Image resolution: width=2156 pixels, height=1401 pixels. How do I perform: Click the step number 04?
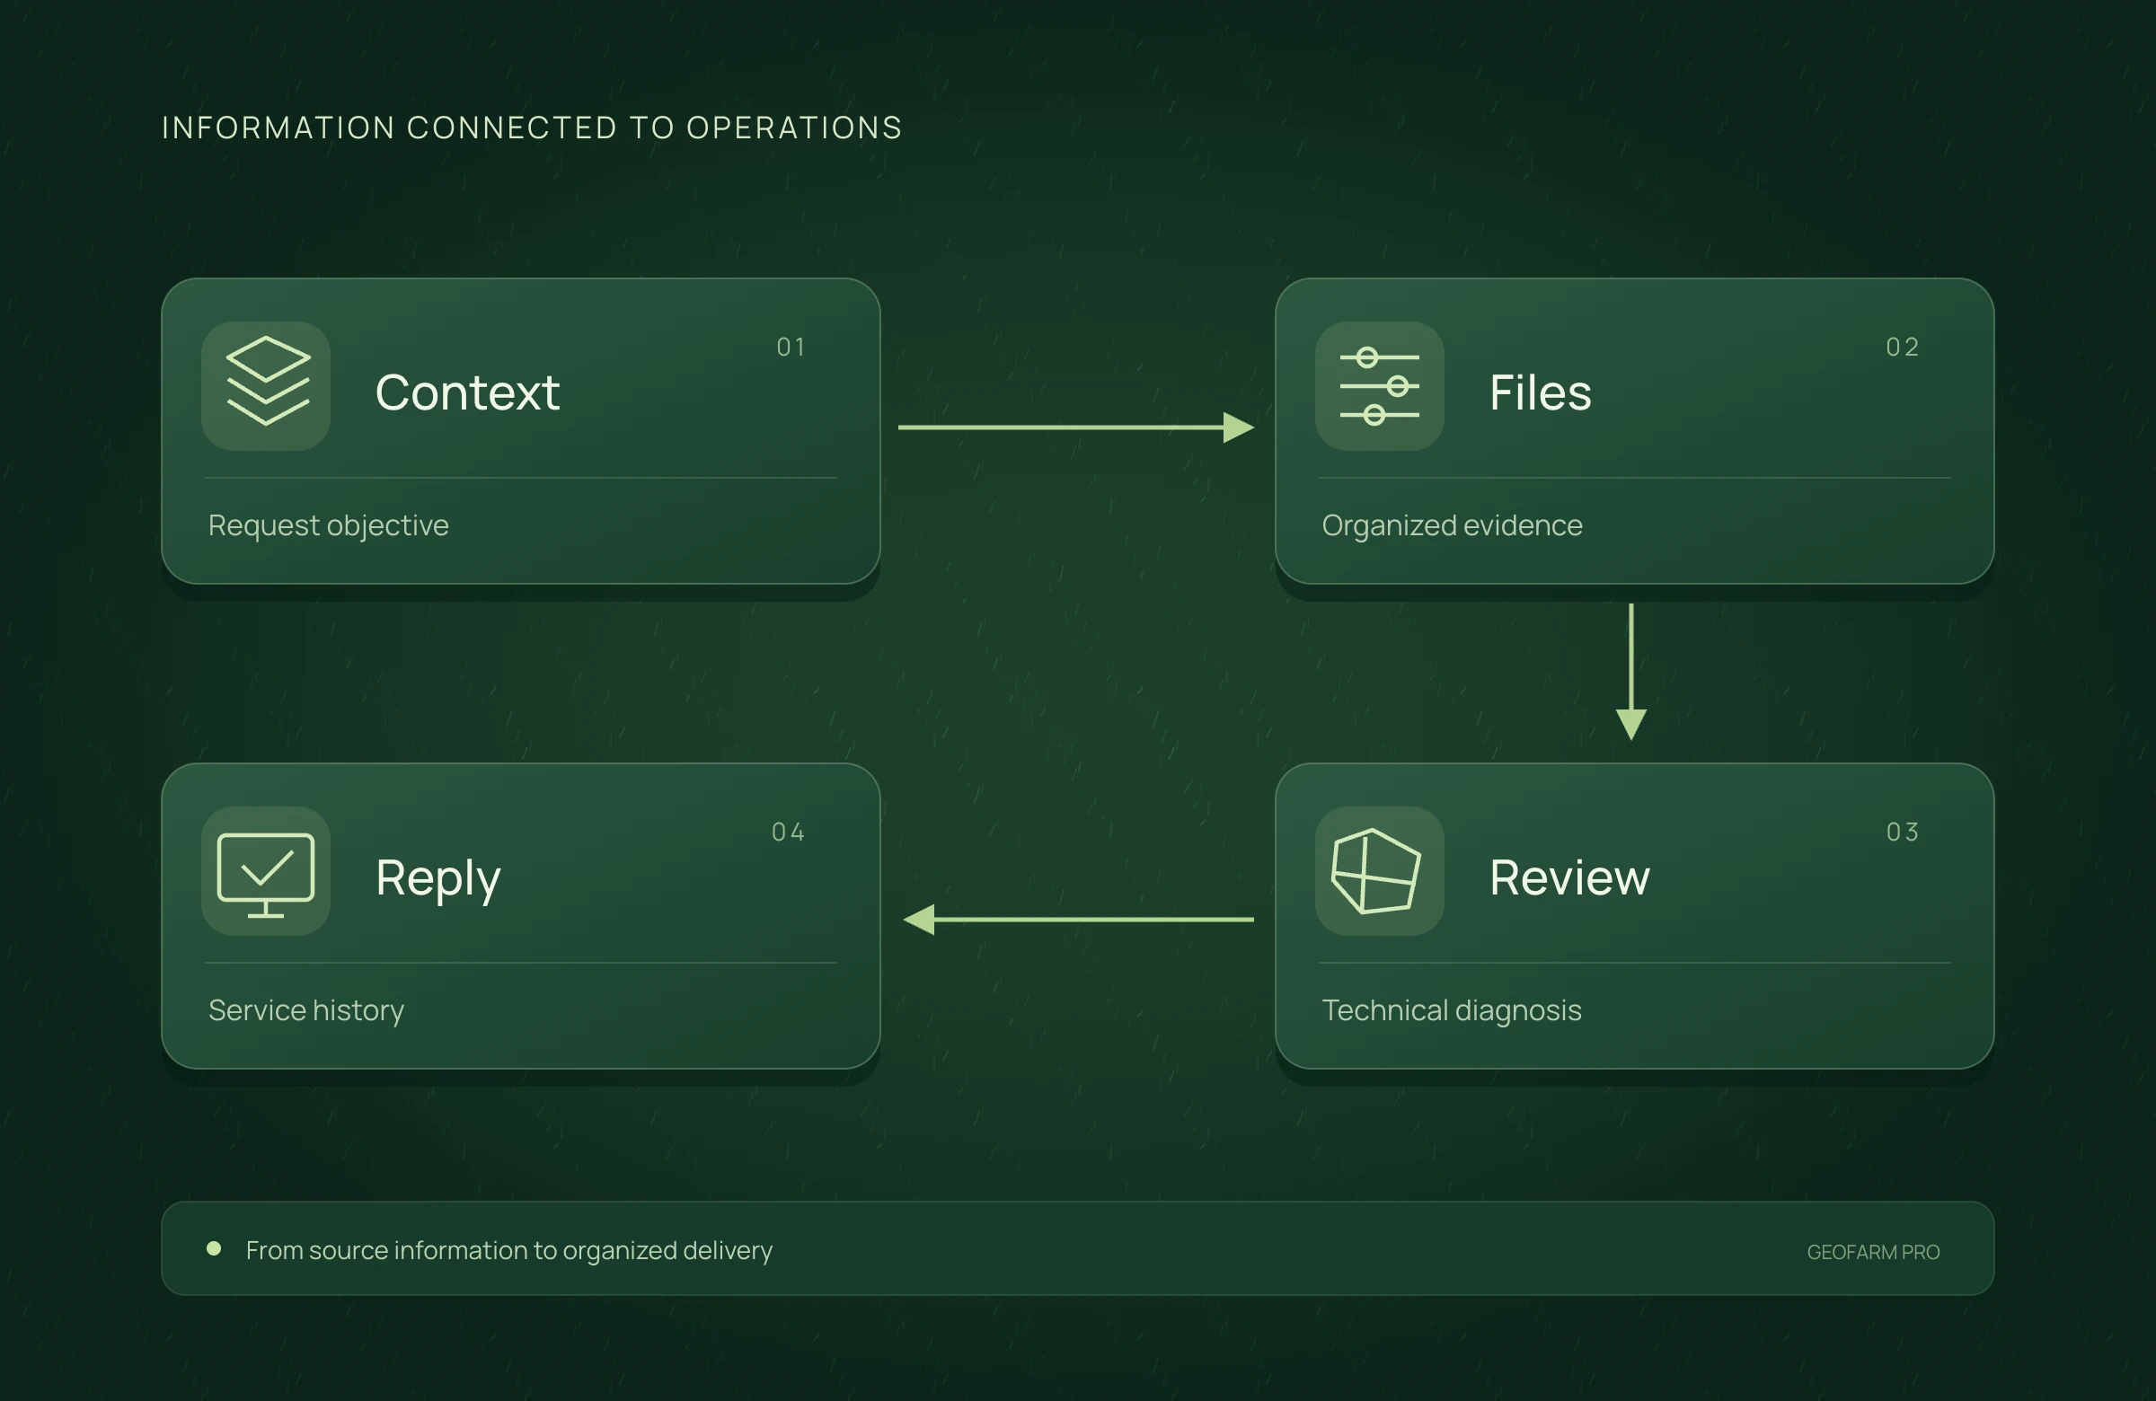788,833
